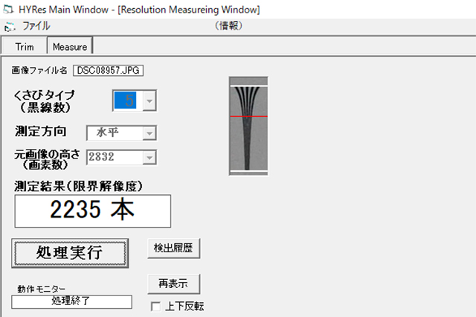The image size is (476, 317).
Task: Click the DSC08957.JPG file name field
Action: pos(108,71)
